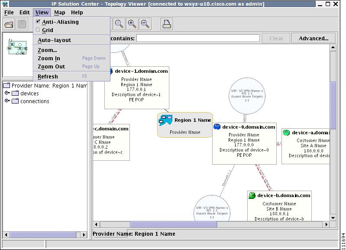Click the map vertical scrollbar down arrow

(333, 218)
